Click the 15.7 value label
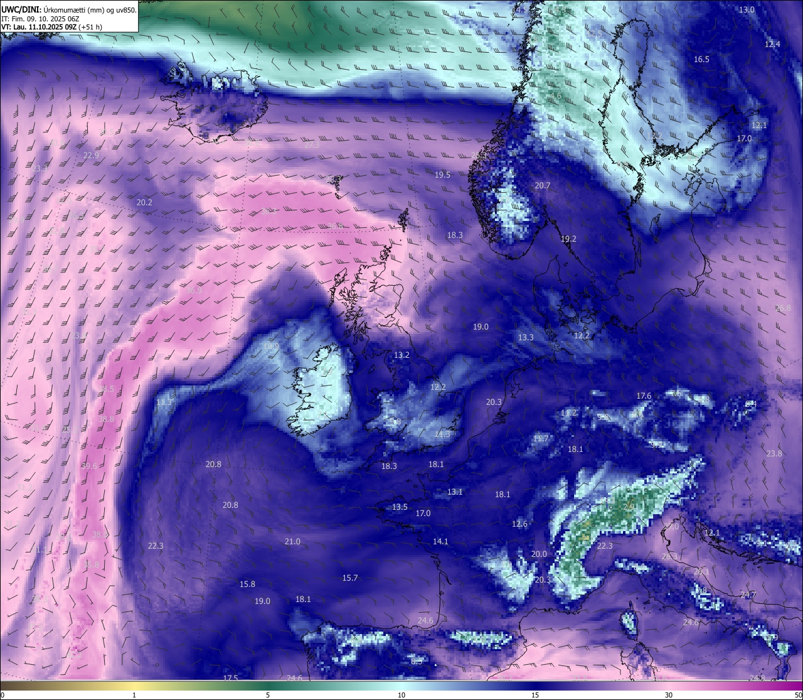This screenshot has width=803, height=700. click(350, 578)
